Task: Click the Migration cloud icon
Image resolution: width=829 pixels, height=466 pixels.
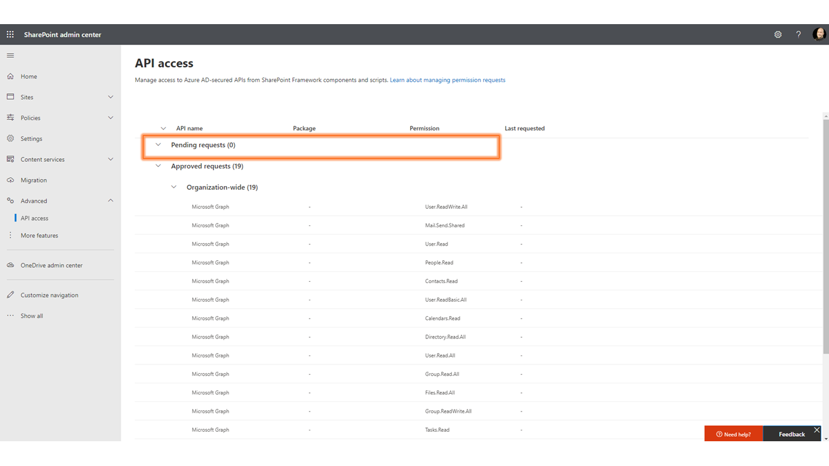Action: point(10,180)
